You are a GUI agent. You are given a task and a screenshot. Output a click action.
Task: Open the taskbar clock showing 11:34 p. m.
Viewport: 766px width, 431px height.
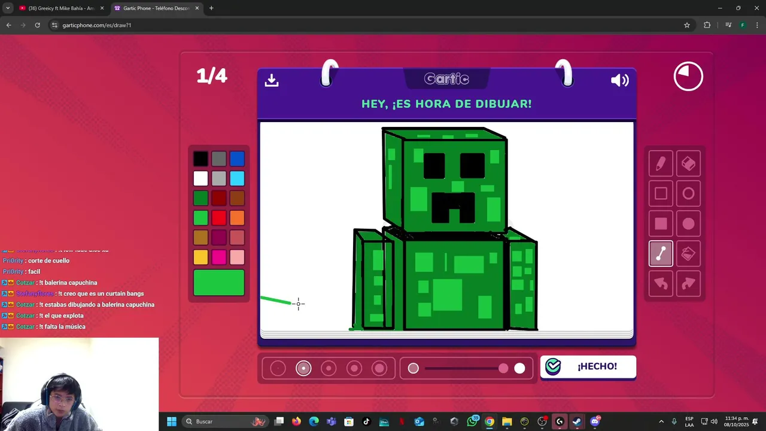736,421
